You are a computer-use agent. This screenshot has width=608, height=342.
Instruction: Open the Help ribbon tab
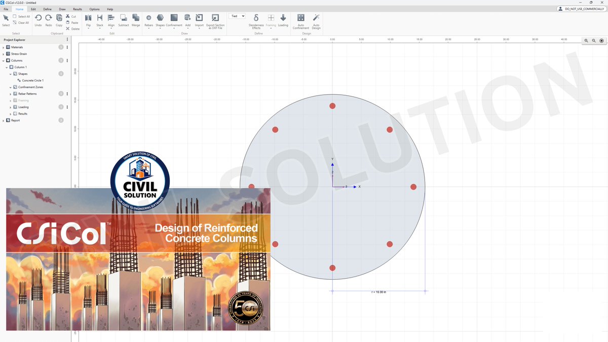110,9
